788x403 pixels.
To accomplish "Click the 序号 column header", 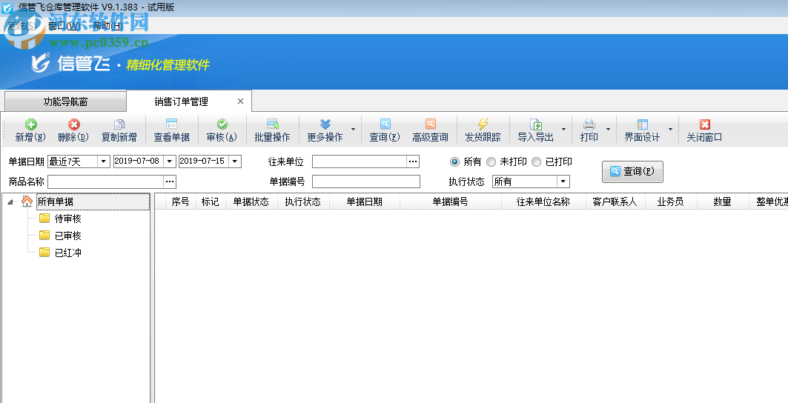I will pos(180,201).
